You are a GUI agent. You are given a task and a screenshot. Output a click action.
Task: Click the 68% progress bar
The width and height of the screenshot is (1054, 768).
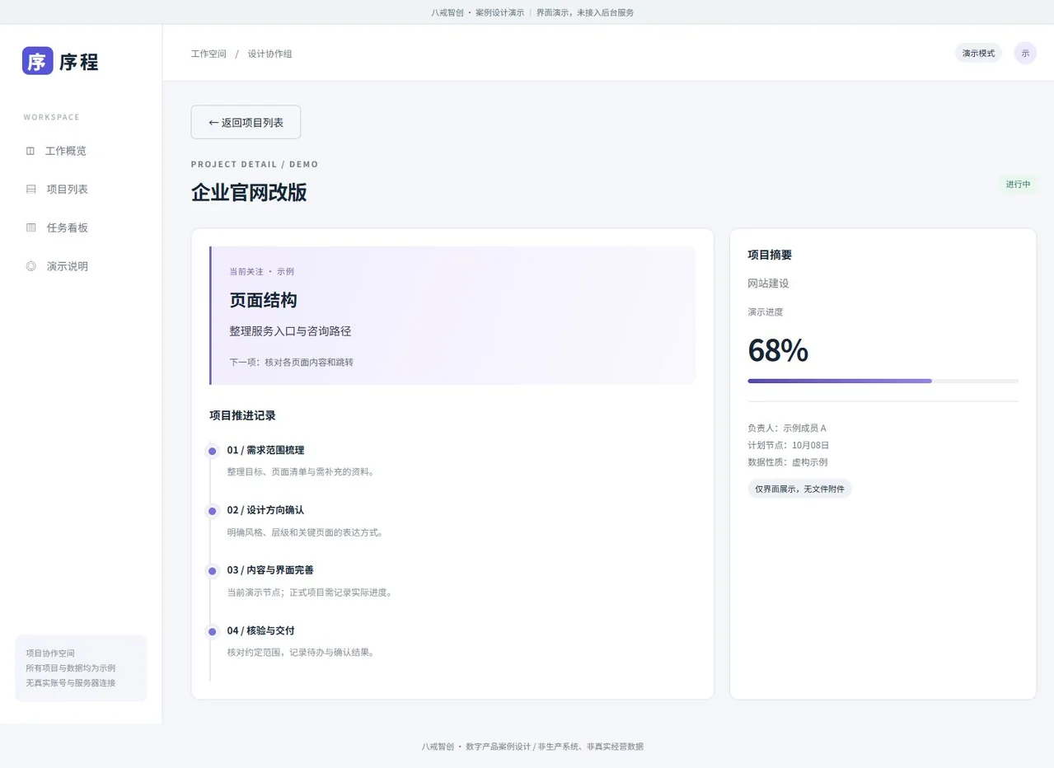point(883,381)
